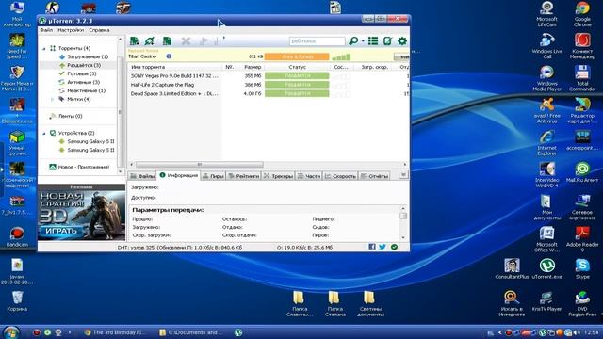This screenshot has width=603, height=339.
Task: Open Preferences via the gear icon
Action: (x=402, y=40)
